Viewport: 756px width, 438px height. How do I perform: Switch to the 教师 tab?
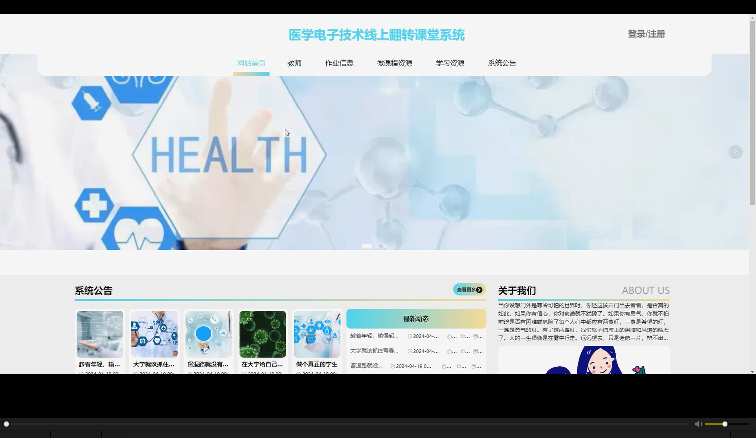pos(295,63)
